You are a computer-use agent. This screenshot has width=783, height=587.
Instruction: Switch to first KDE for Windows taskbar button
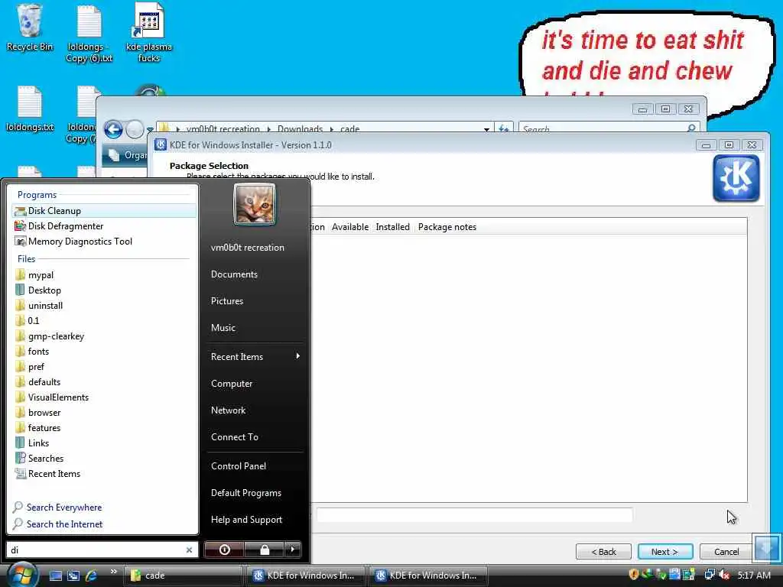306,576
